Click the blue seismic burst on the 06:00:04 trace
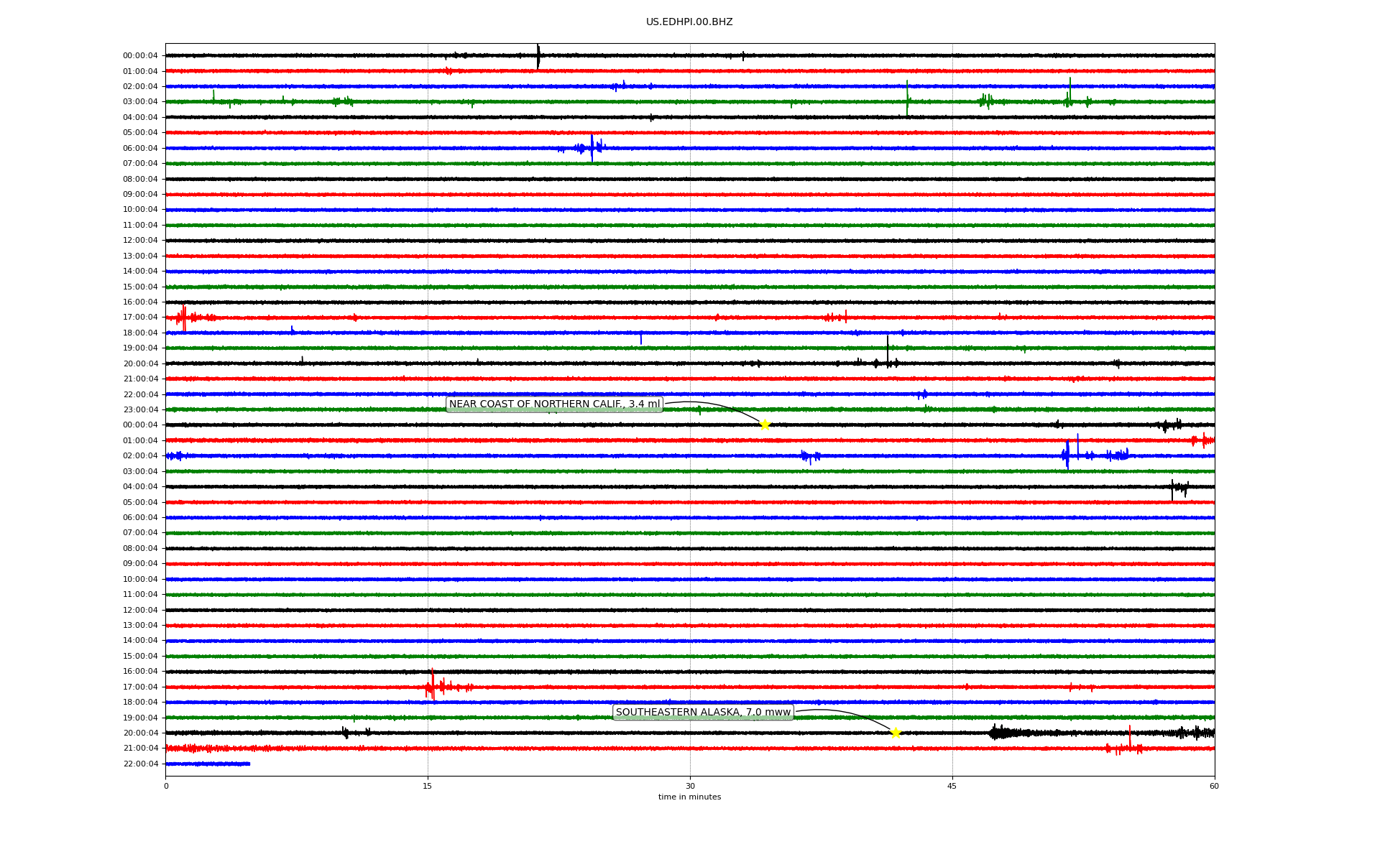This screenshot has width=1380, height=862. click(x=592, y=148)
